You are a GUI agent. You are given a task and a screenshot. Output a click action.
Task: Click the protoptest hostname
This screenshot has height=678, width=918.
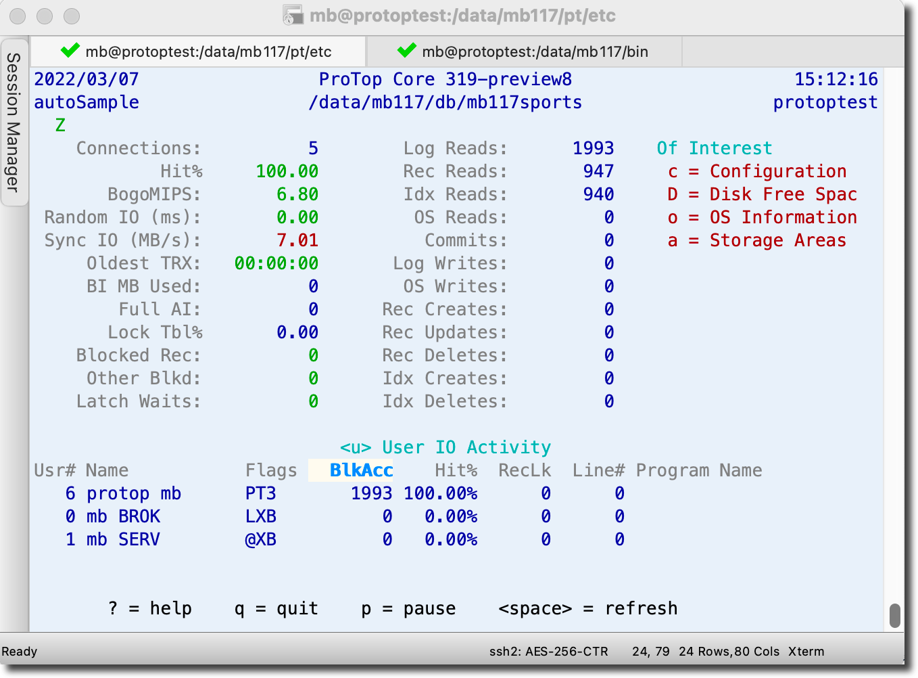coord(826,103)
